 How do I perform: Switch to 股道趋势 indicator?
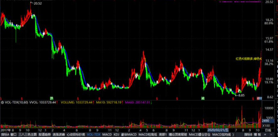tap(44, 135)
